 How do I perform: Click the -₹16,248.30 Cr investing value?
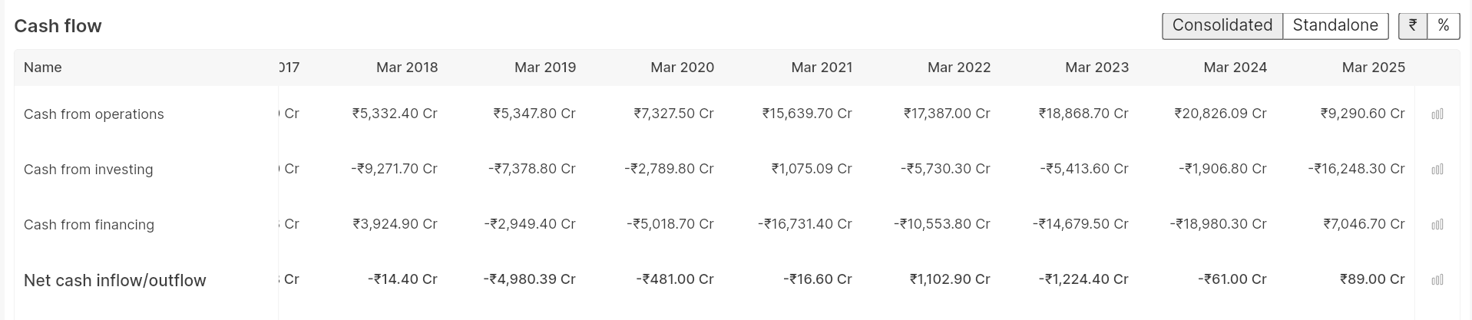(x=1356, y=169)
